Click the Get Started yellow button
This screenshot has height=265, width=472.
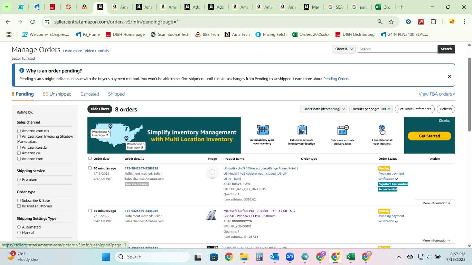pyautogui.click(x=429, y=136)
